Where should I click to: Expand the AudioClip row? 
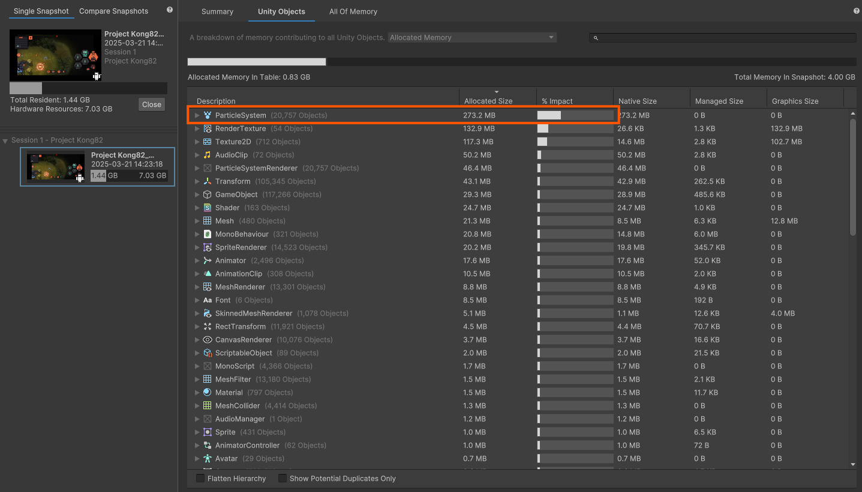point(197,155)
